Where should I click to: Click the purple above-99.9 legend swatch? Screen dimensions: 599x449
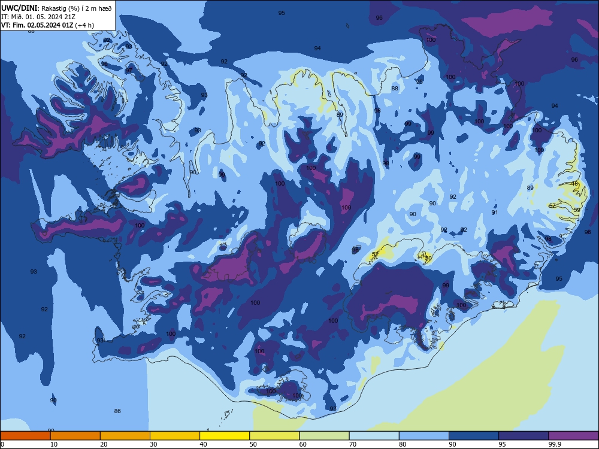click(x=573, y=436)
